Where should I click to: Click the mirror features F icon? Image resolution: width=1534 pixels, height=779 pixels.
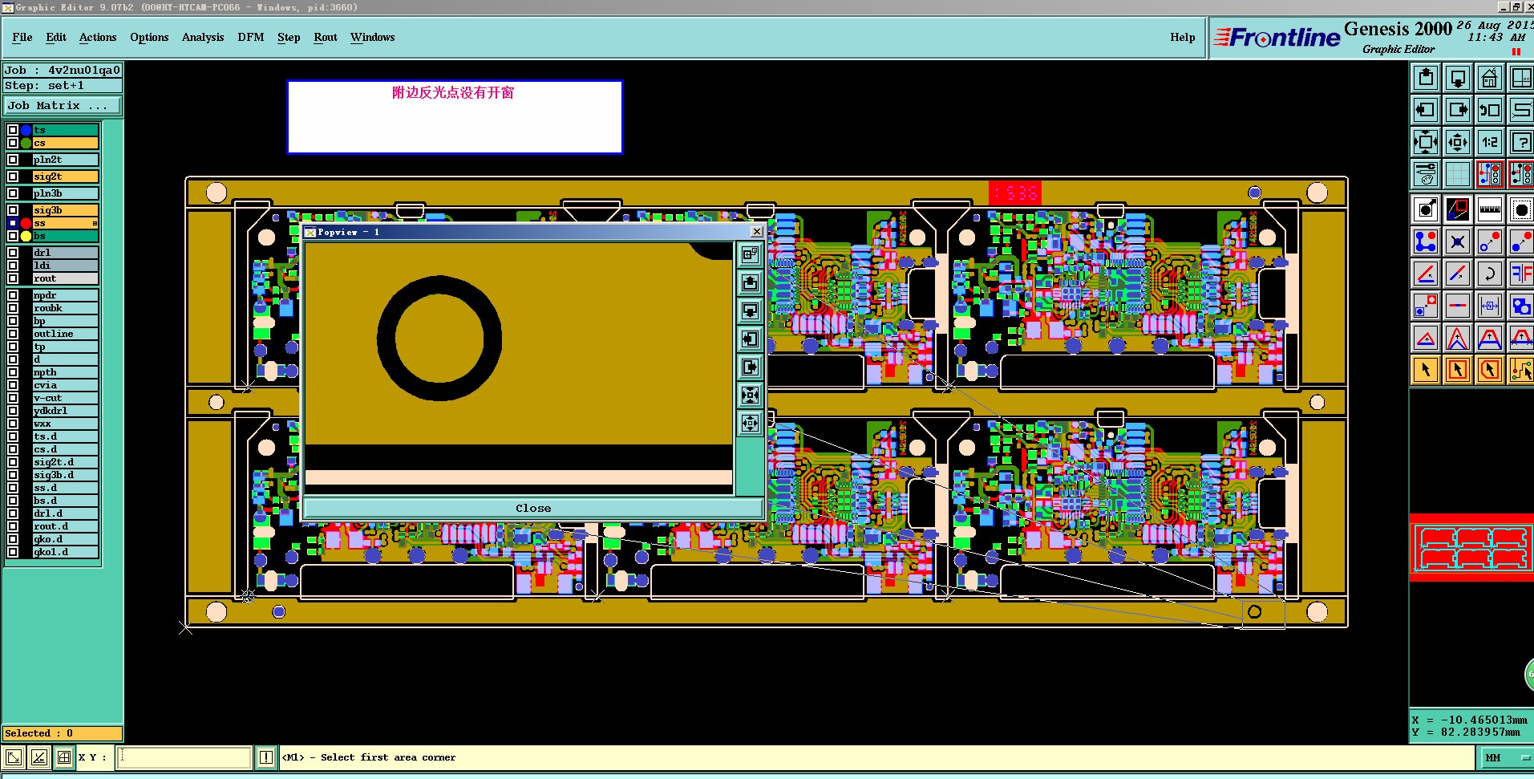pyautogui.click(x=1521, y=274)
